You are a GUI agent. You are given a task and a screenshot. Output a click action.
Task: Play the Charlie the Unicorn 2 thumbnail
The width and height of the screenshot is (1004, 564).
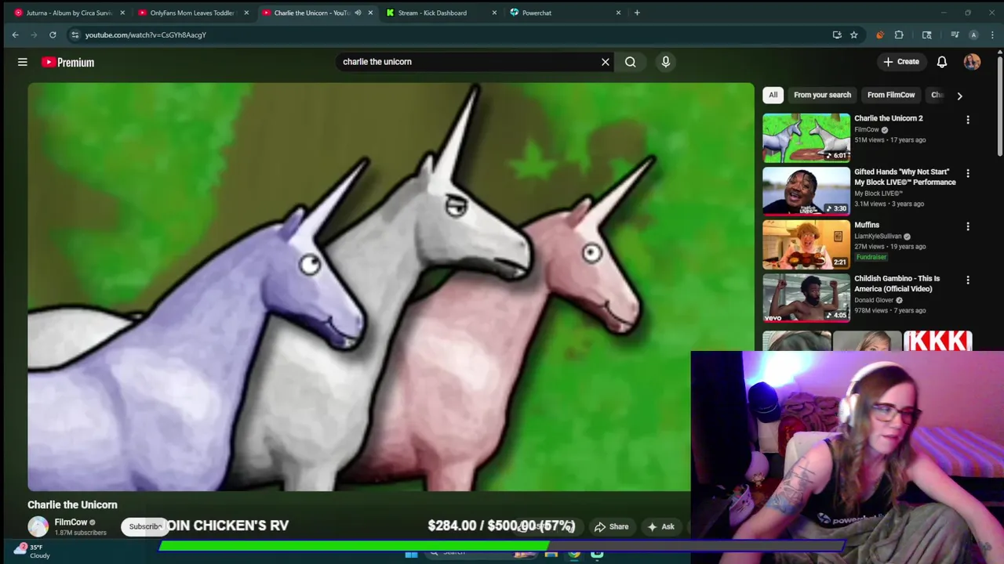[806, 138]
